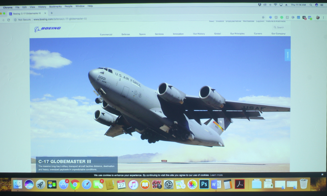Open the blue Share side tab
The height and width of the screenshot is (196, 327).
coord(287,55)
